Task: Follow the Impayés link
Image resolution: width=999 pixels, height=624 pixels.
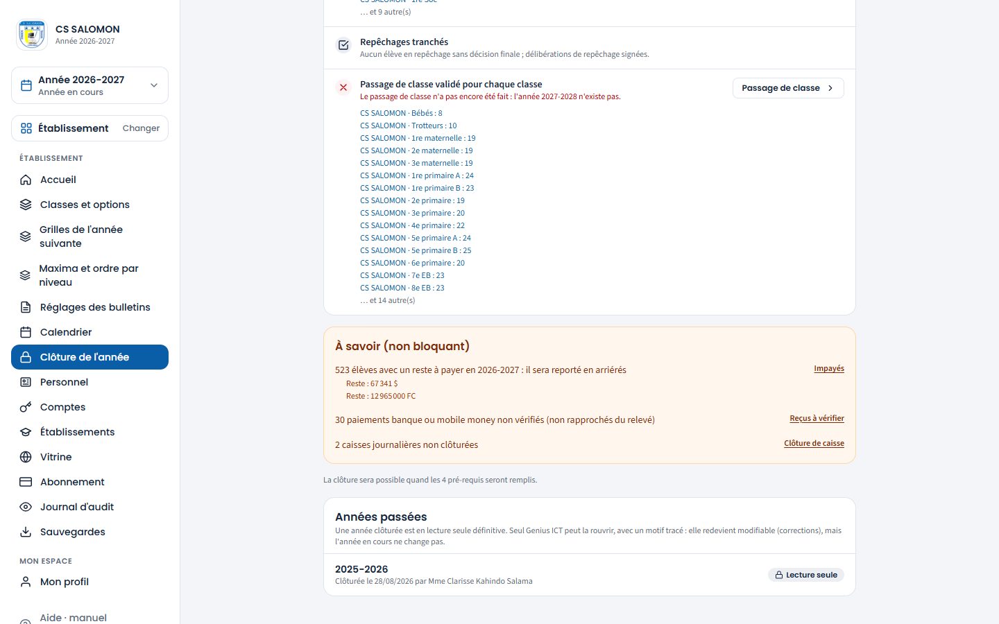Action: (829, 369)
